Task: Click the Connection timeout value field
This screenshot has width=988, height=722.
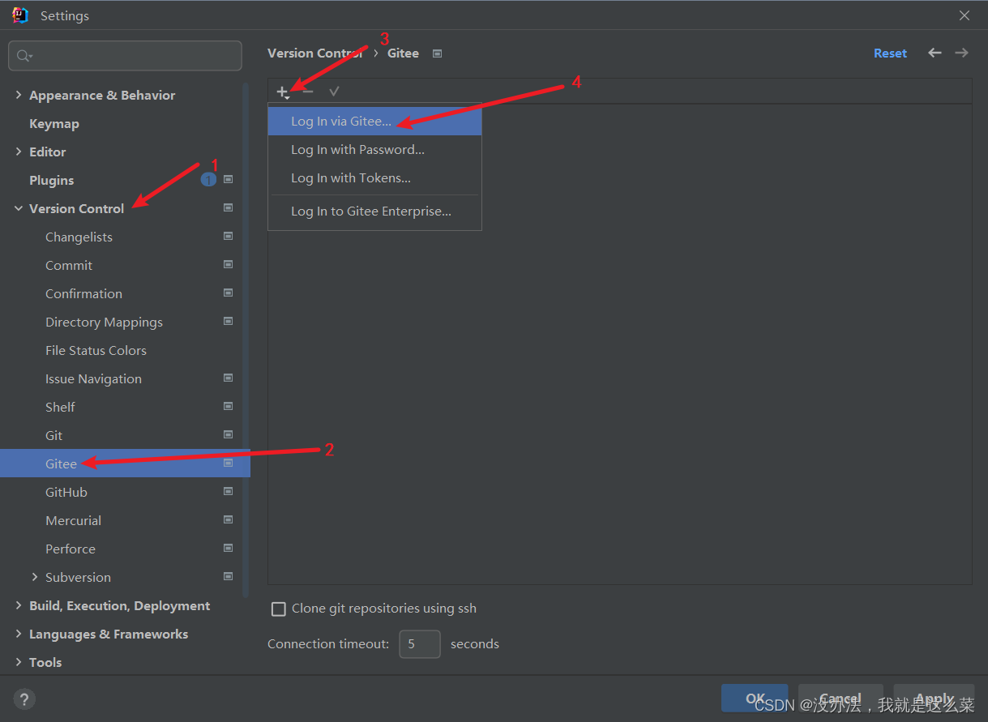Action: tap(420, 643)
